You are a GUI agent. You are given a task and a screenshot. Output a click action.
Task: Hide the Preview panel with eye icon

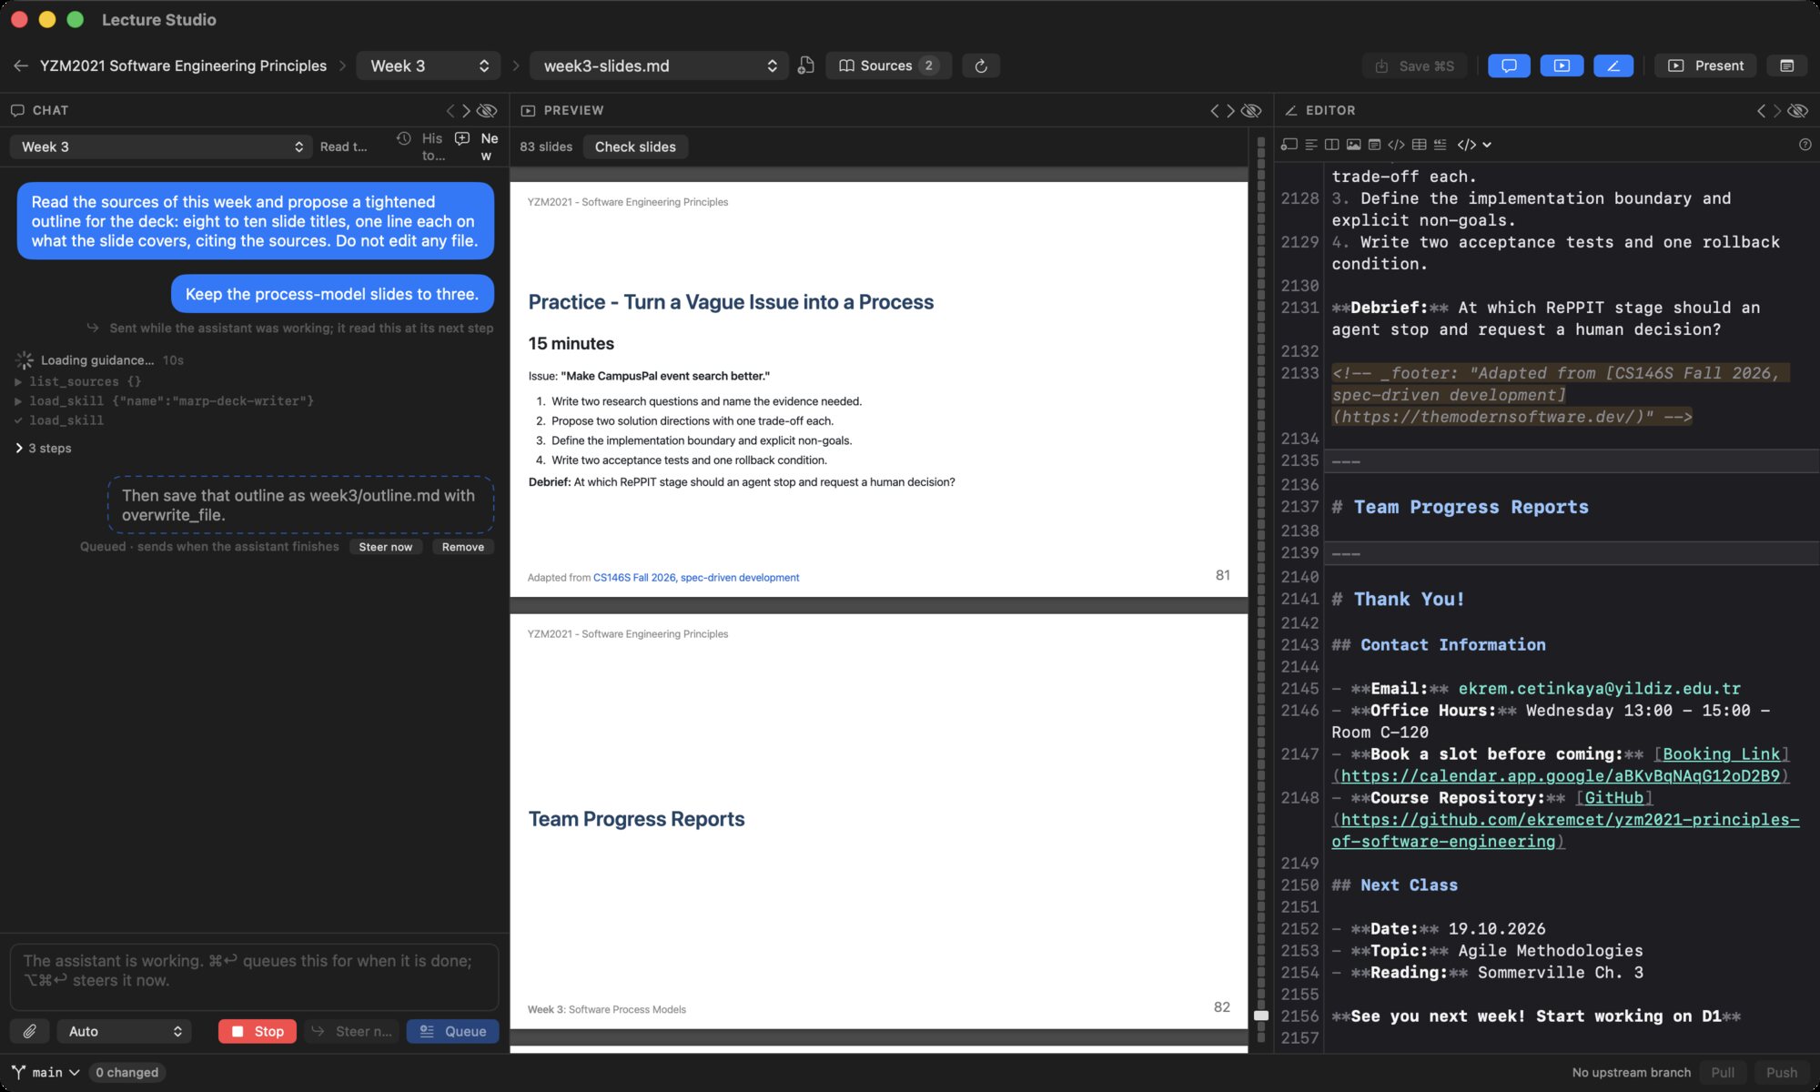tap(1252, 110)
